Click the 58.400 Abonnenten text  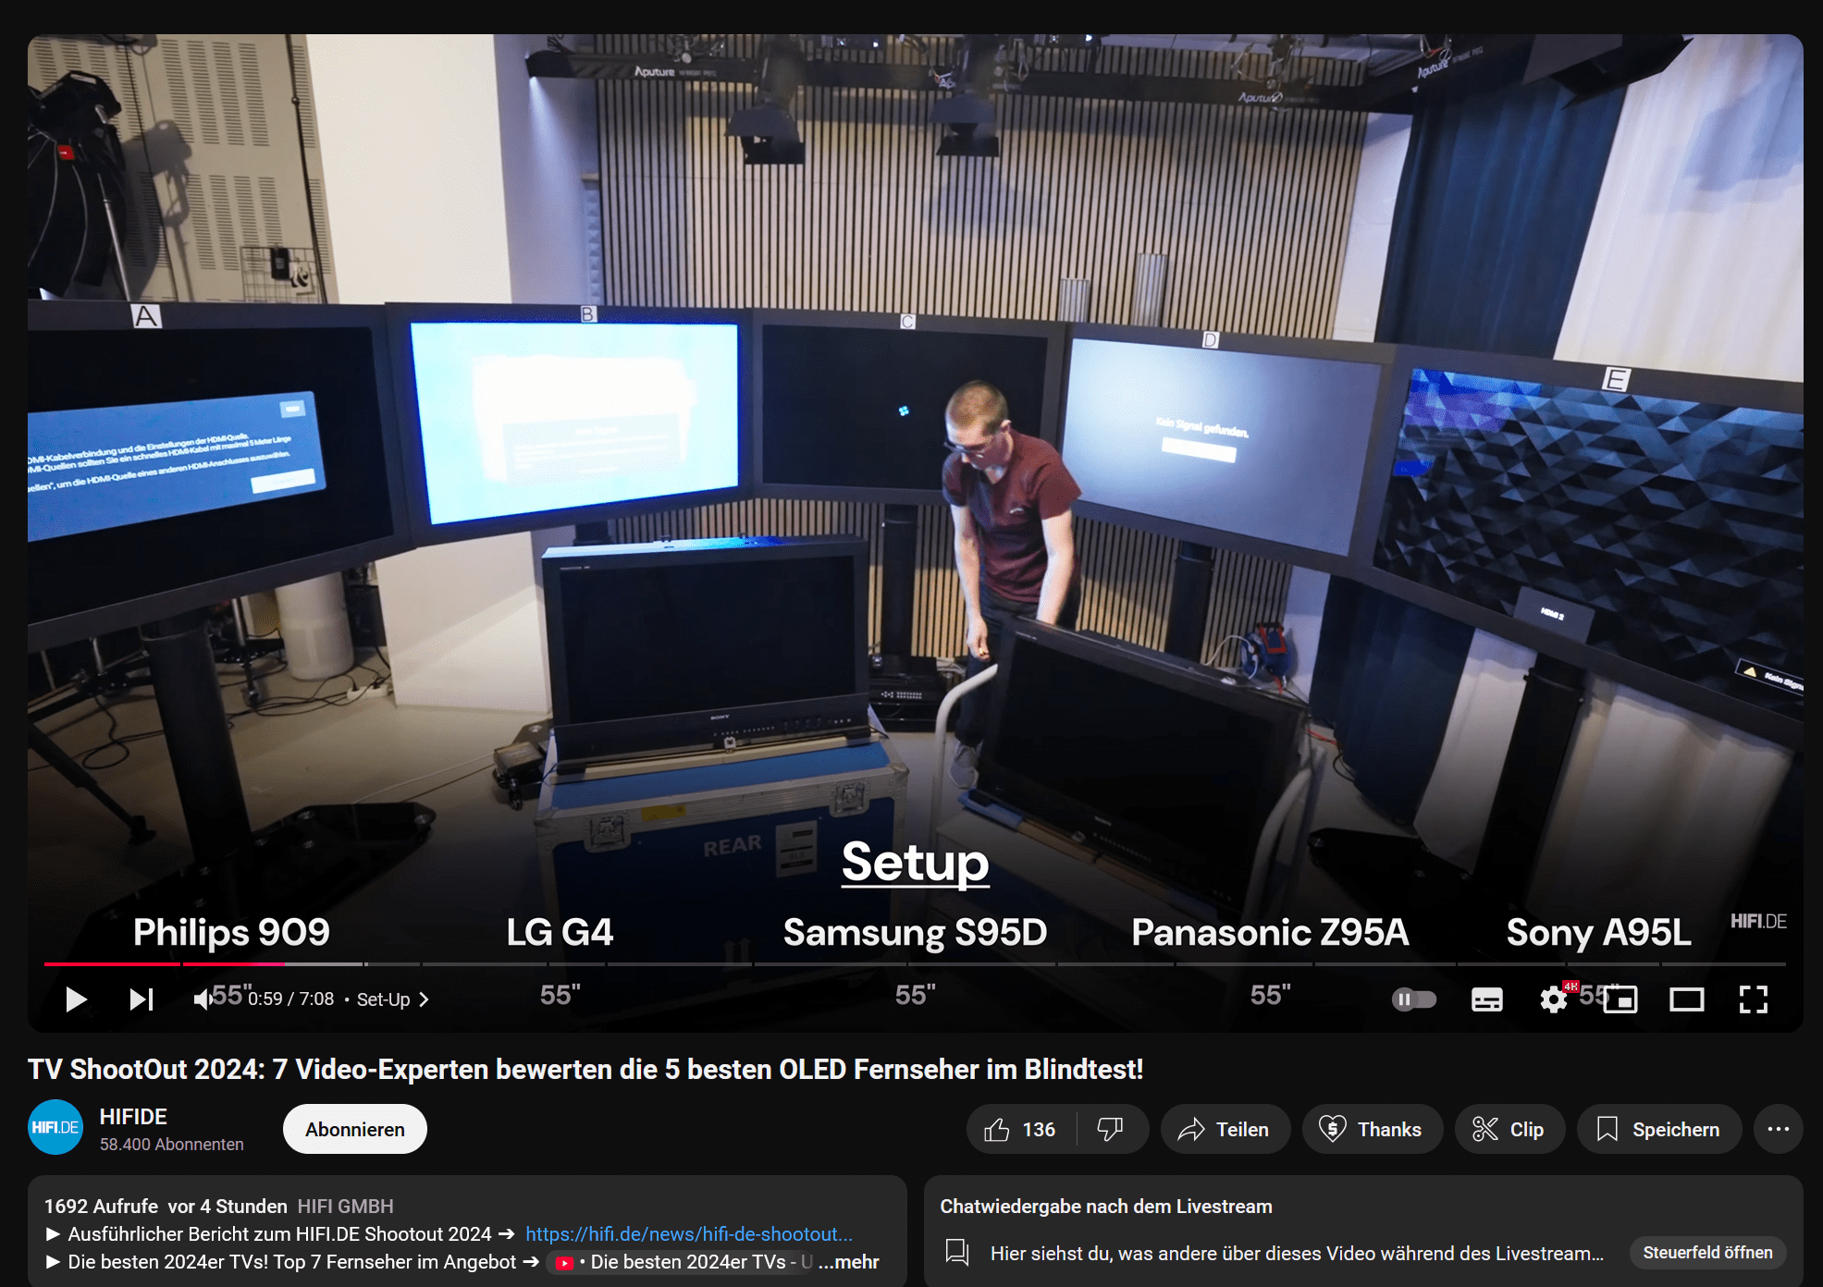click(x=171, y=1144)
